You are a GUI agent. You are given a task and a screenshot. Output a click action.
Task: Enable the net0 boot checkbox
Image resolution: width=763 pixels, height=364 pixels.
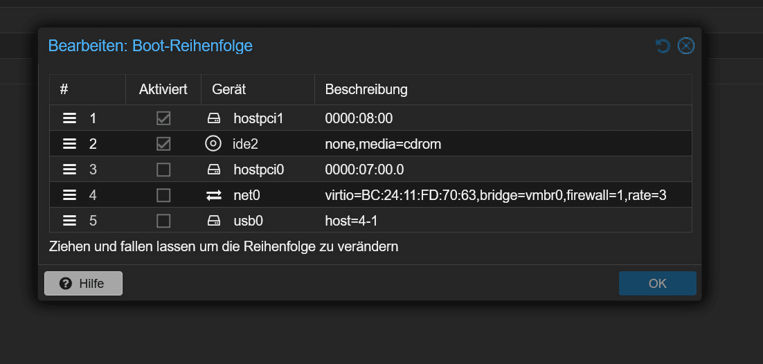pyautogui.click(x=163, y=195)
